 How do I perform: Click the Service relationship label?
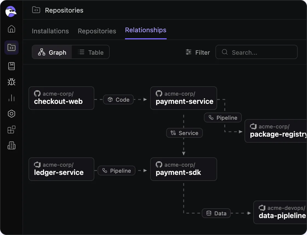coord(184,133)
